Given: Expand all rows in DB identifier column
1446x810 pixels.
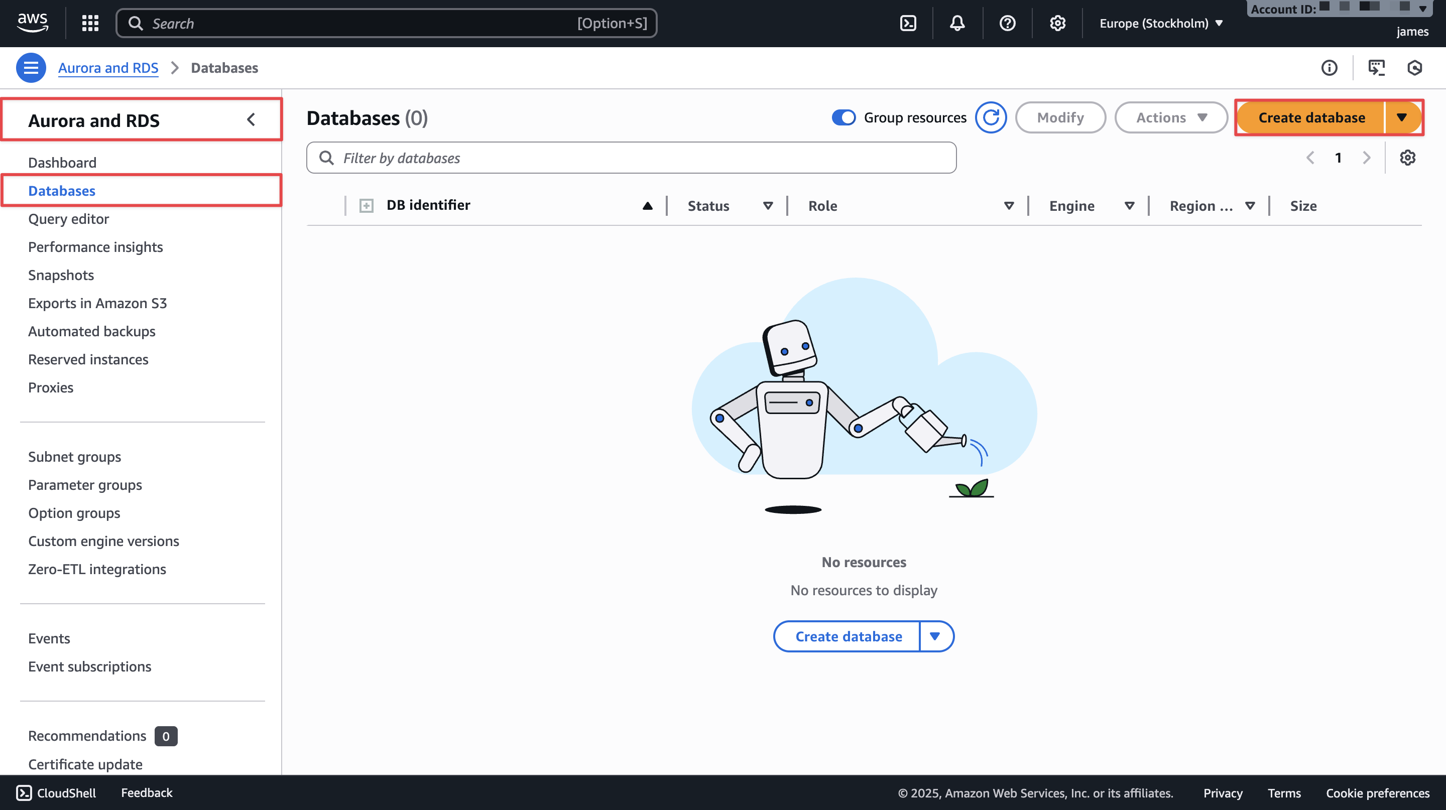Looking at the screenshot, I should pyautogui.click(x=366, y=206).
